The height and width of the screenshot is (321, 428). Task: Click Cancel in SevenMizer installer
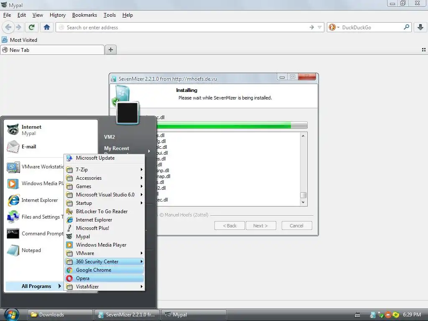[x=296, y=226]
